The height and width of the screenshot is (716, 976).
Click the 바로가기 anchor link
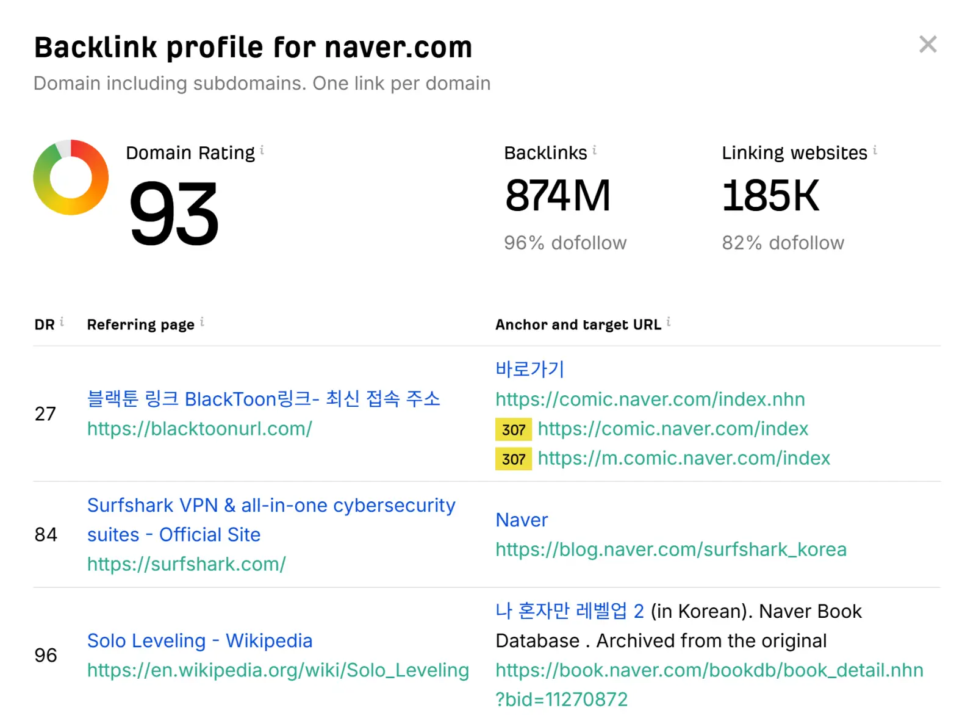click(529, 369)
